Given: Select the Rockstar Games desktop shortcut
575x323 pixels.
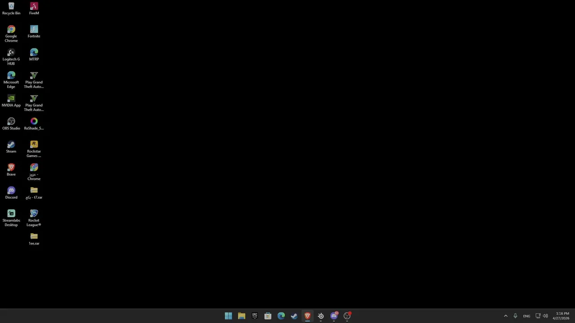Looking at the screenshot, I should point(34,149).
